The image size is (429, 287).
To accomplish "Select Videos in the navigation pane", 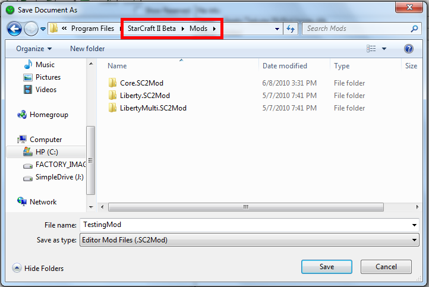I will (46, 90).
